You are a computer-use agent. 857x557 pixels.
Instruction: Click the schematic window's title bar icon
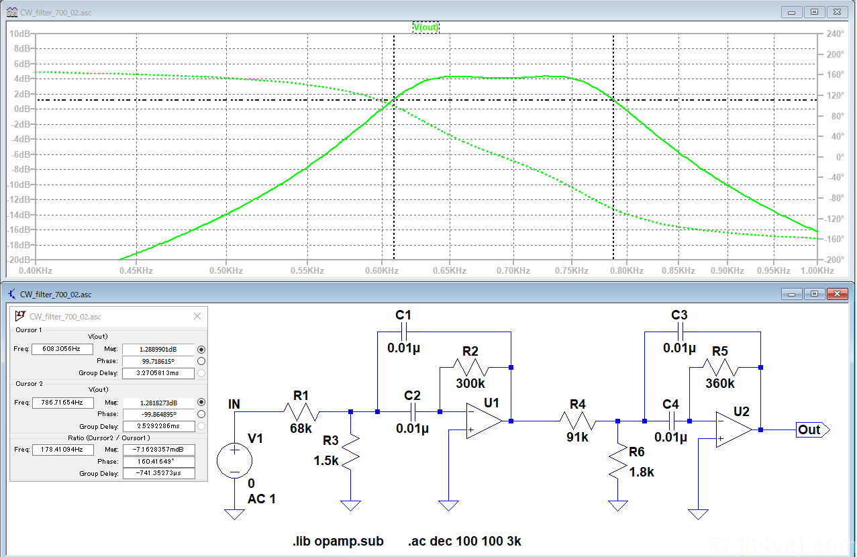(11, 293)
